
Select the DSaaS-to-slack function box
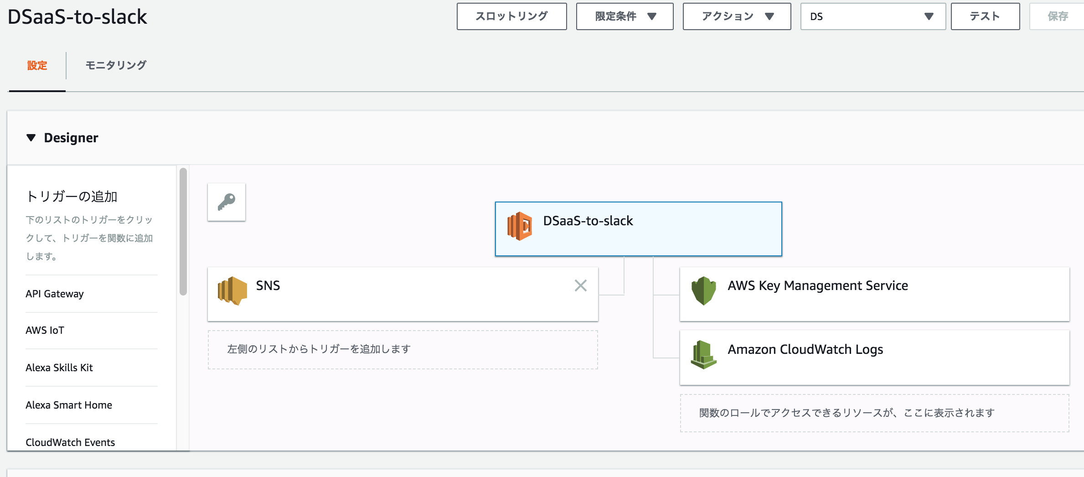coord(638,229)
